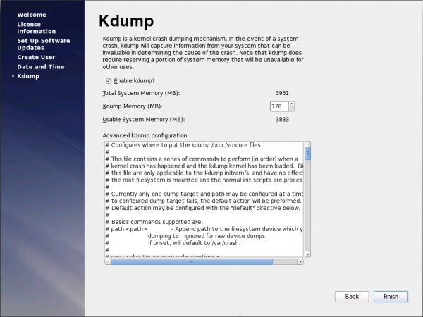
Task: Increase Kdump Memory with the up arrow
Action: click(x=292, y=104)
